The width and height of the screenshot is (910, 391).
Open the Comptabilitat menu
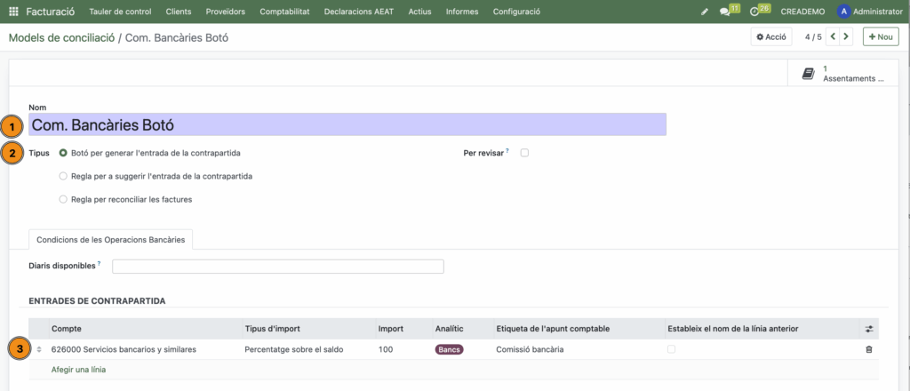[286, 12]
